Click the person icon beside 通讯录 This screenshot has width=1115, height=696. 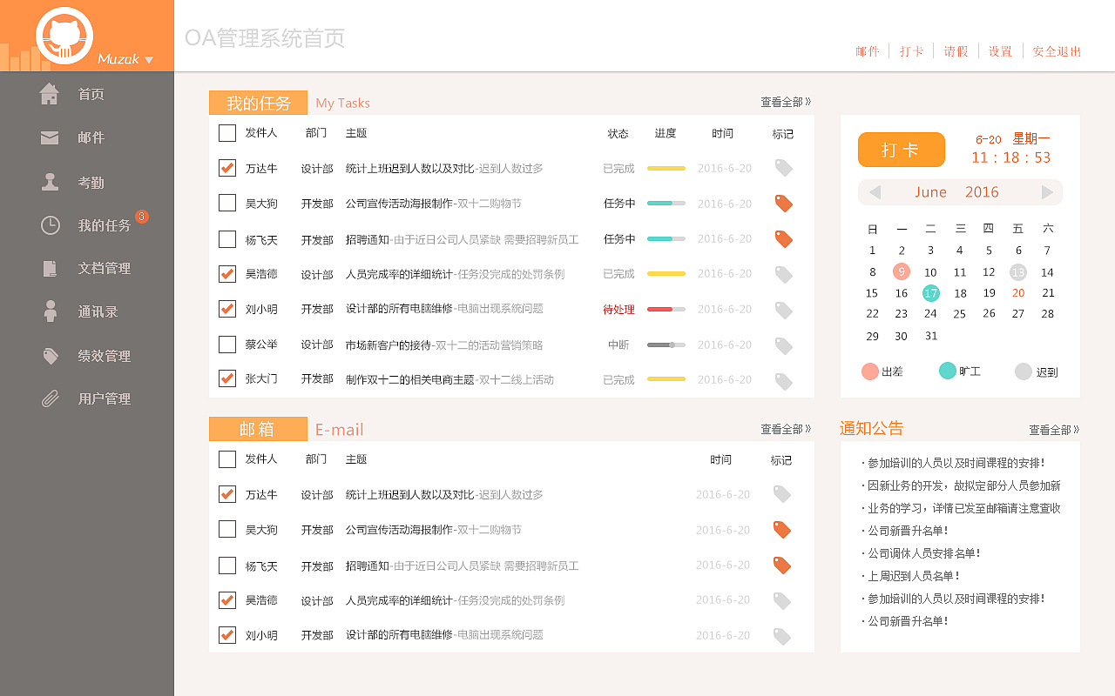click(50, 311)
